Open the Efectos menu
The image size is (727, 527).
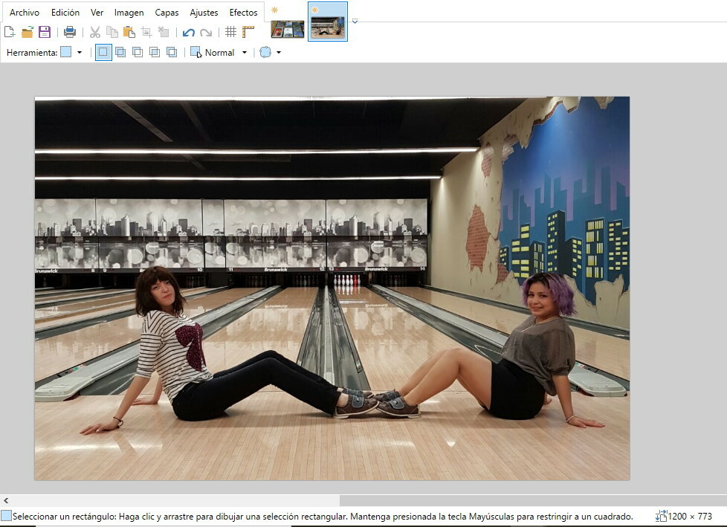pos(243,13)
